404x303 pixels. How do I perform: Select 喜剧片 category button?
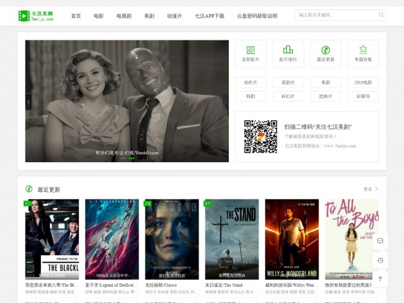point(288,82)
